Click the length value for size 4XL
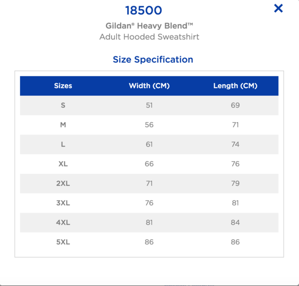The image size is (299, 286). 235,222
